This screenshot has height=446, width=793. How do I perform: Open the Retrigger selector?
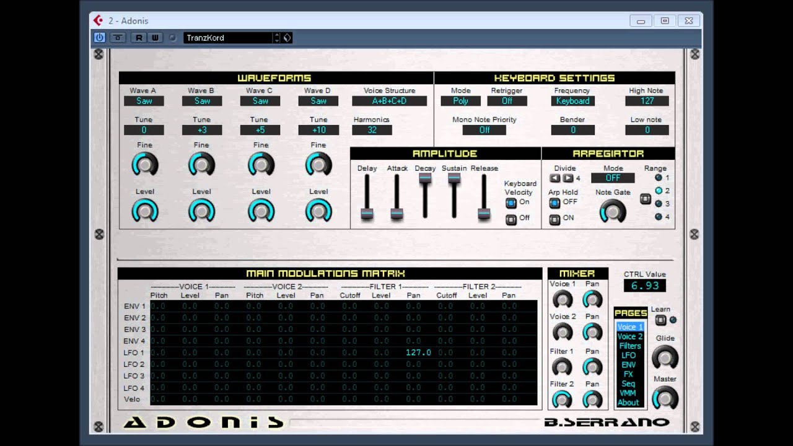click(x=507, y=101)
